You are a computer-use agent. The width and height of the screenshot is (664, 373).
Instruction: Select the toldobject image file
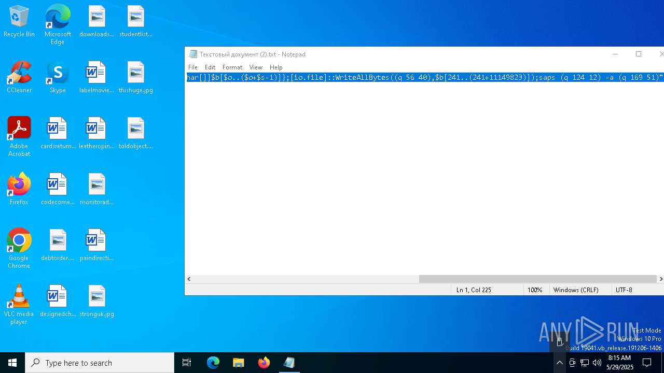point(136,134)
